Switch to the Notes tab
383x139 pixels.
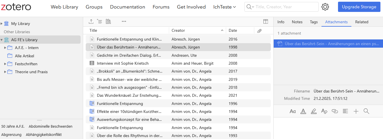point(297,22)
